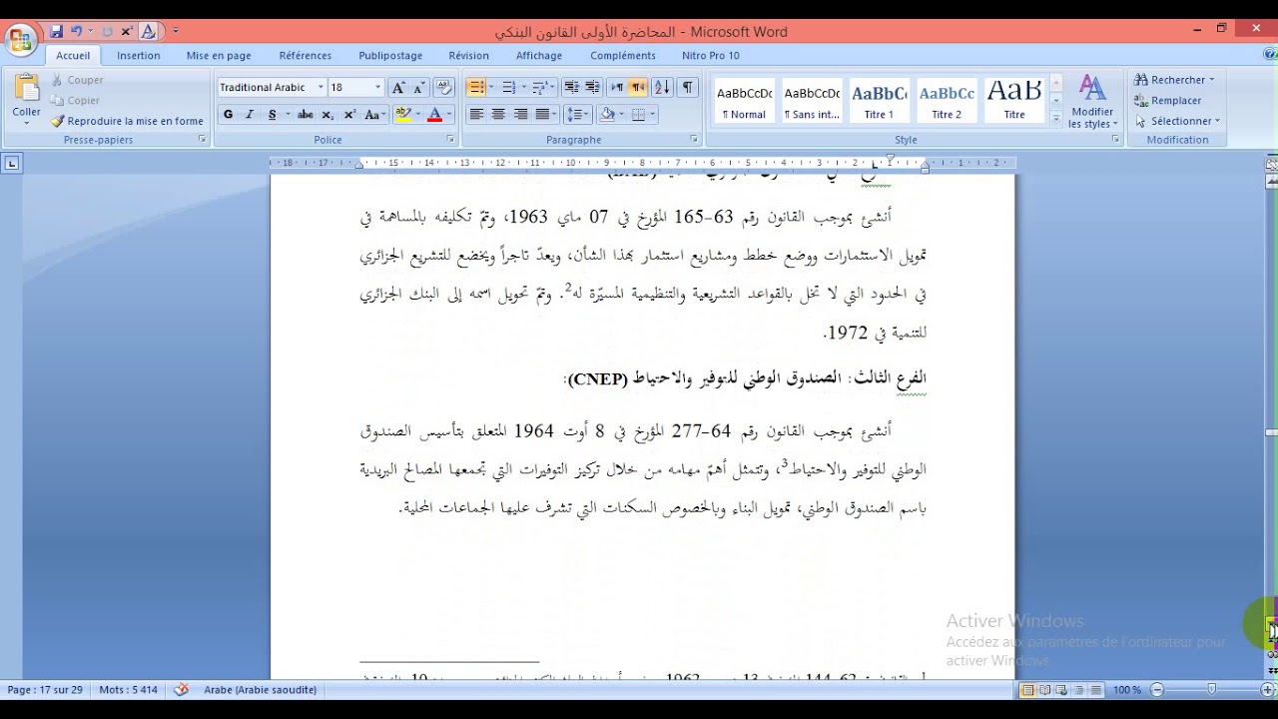Toggle italic I formatting
The height and width of the screenshot is (719, 1278).
(250, 115)
